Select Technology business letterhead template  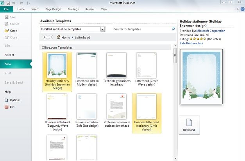coord(117,70)
